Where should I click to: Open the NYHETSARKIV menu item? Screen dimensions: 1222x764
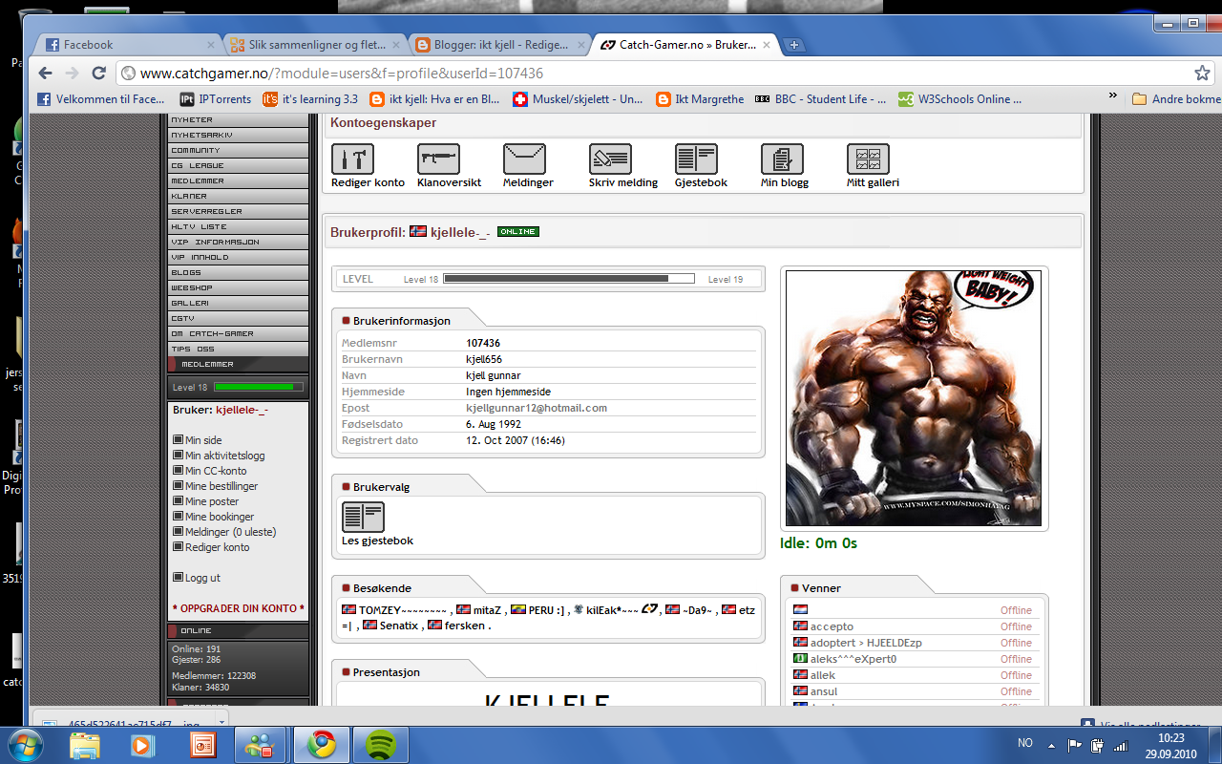point(238,135)
